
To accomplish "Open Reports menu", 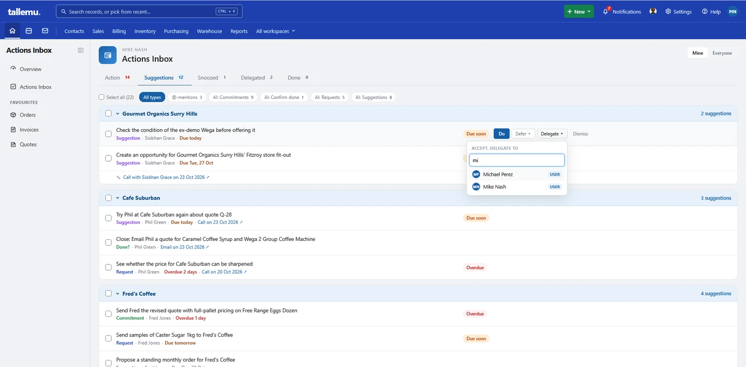I will [239, 31].
